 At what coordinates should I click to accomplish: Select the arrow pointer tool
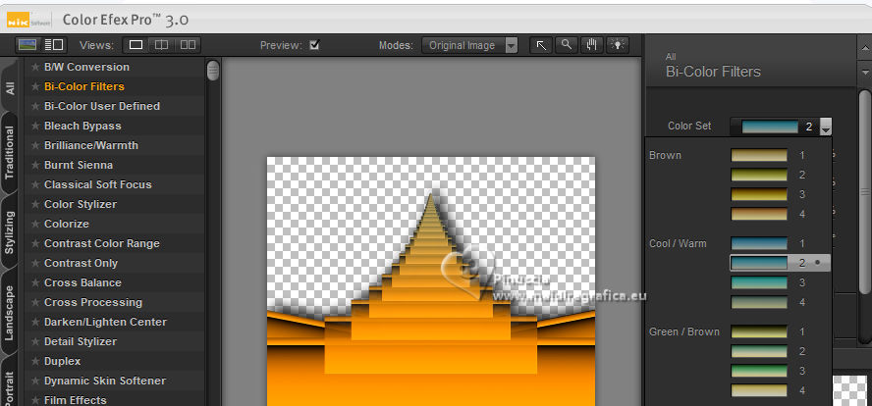pos(540,45)
